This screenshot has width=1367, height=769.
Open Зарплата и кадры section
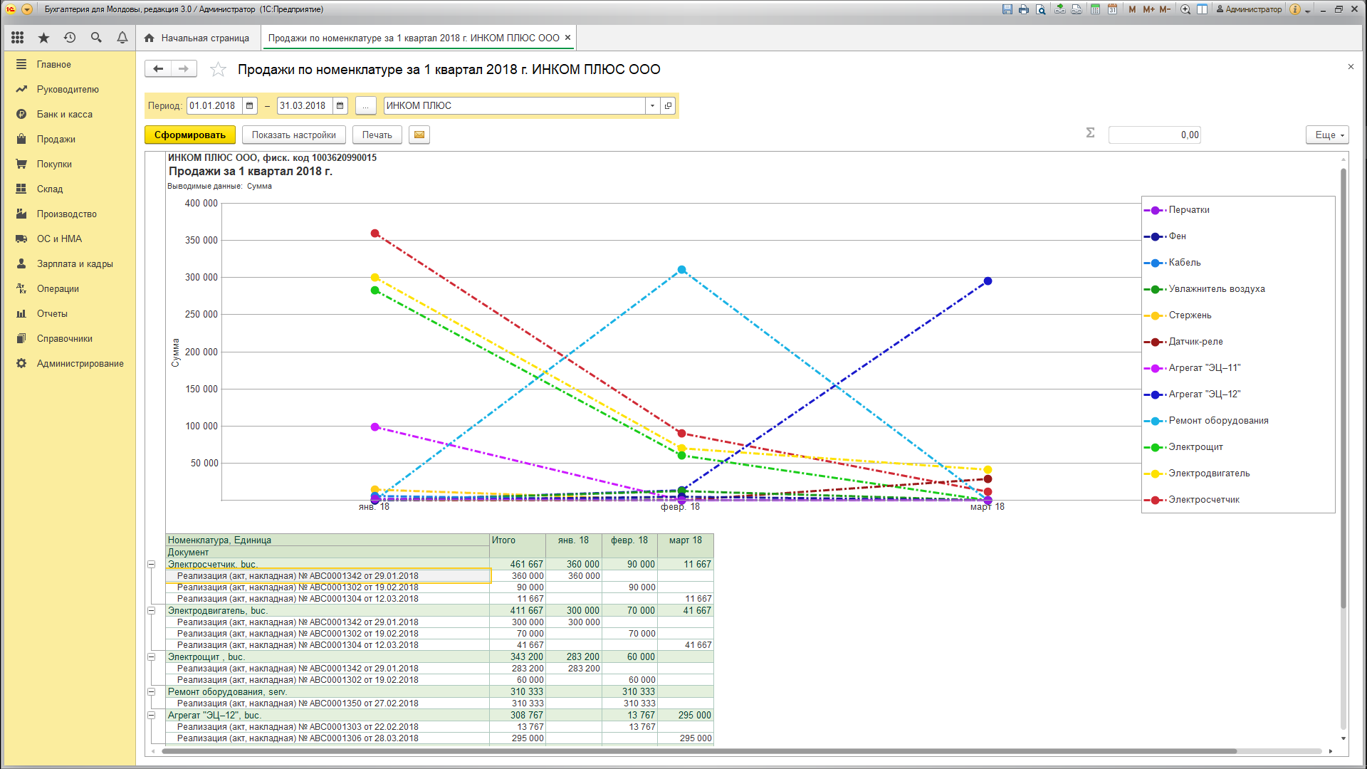click(75, 263)
